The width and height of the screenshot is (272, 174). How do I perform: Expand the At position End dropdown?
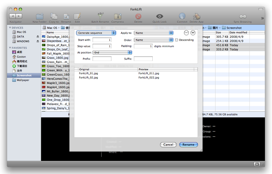[112, 52]
